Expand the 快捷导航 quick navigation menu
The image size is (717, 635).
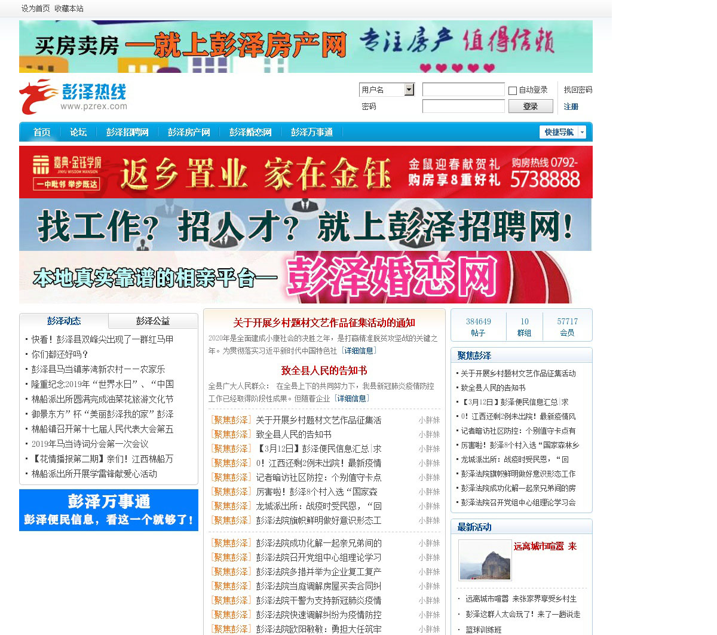[x=563, y=132]
